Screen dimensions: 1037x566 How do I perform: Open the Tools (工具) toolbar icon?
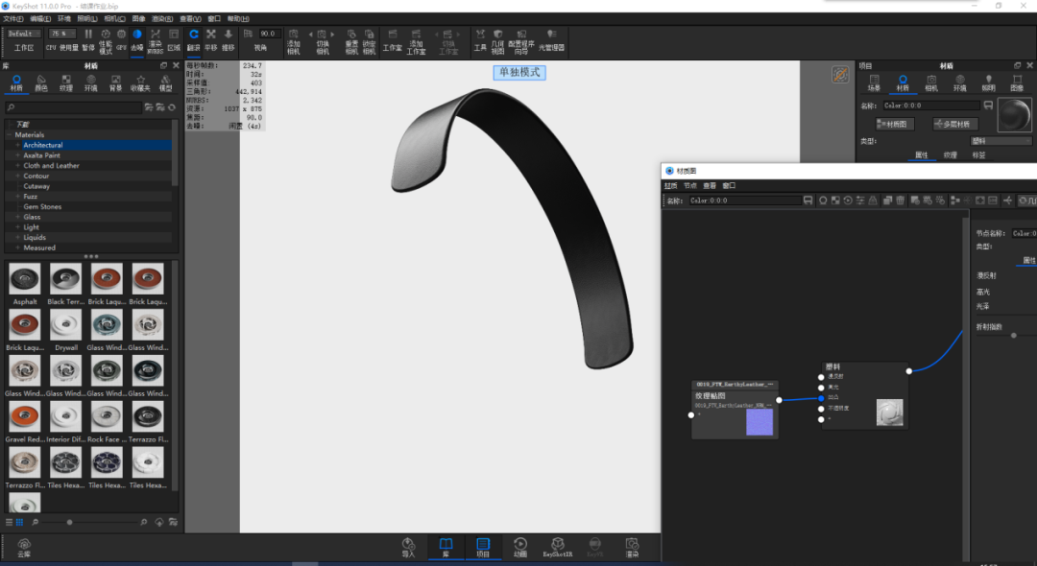[x=480, y=39]
